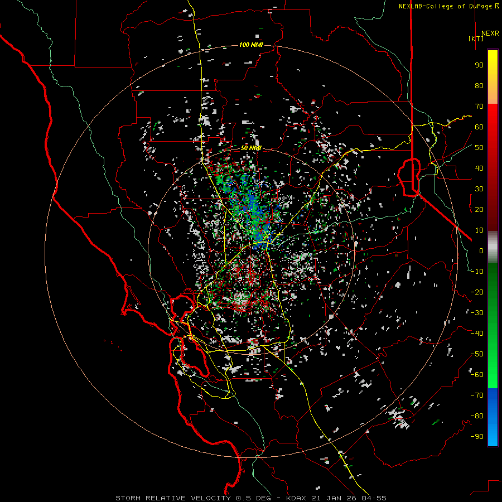The image size is (502, 502).
Task: Click the -60 value on velocity scale
Action: coord(477,375)
